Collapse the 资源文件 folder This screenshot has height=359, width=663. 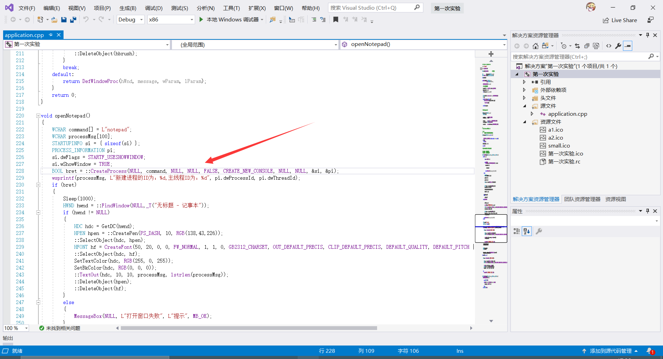[x=525, y=122]
